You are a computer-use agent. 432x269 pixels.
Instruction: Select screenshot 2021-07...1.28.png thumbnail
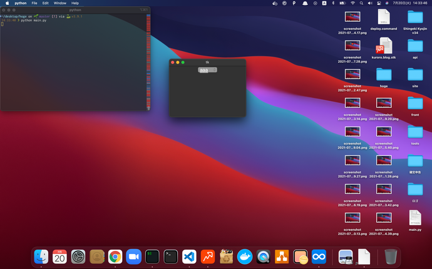click(x=384, y=160)
